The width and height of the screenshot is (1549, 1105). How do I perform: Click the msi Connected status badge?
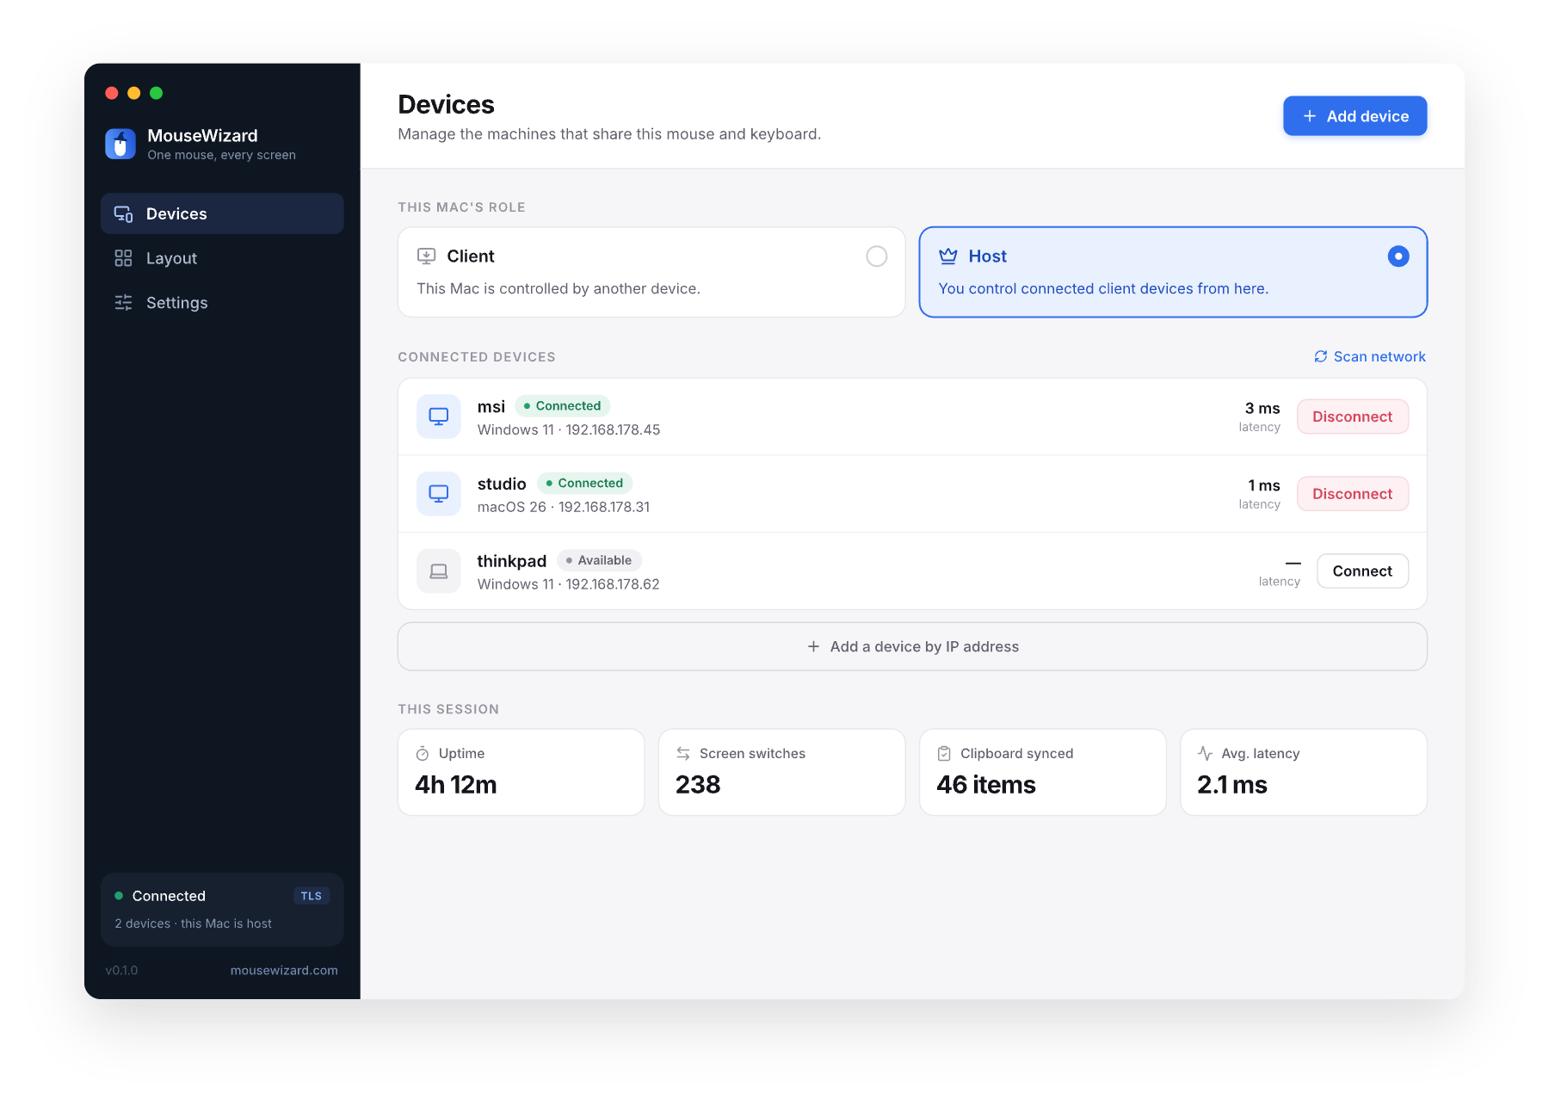pyautogui.click(x=563, y=405)
